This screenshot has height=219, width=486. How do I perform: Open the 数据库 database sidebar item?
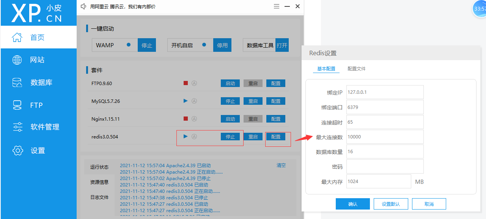click(38, 82)
